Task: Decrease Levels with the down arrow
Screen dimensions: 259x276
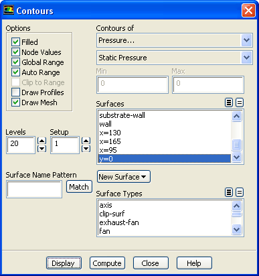Action: click(42, 149)
